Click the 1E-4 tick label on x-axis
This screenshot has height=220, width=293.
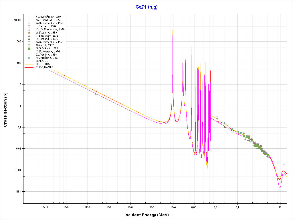point(173,207)
